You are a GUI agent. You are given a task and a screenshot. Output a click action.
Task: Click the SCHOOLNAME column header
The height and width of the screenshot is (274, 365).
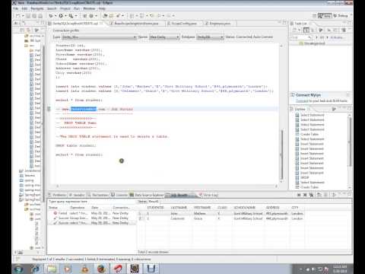click(244, 208)
